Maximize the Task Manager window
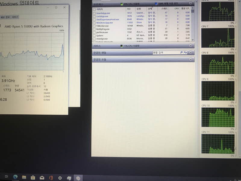Viewport: 241px width, 181px height. coord(56,7)
